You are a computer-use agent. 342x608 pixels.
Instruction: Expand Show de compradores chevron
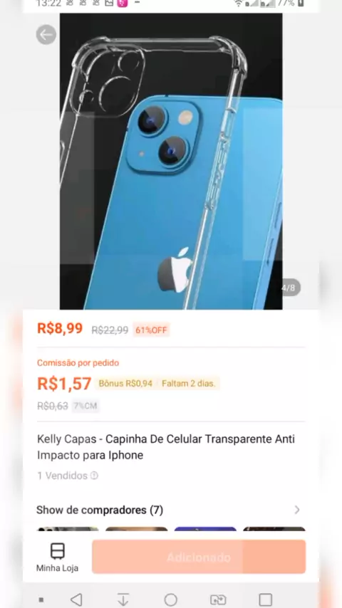[x=297, y=510]
